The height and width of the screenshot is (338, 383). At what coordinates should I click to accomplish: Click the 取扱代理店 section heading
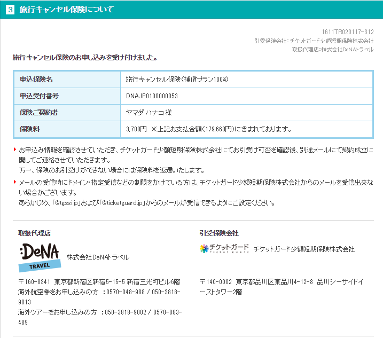[x=35, y=233]
